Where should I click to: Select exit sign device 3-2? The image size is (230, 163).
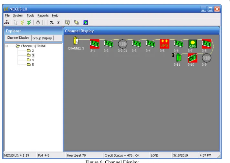pyautogui.click(x=109, y=43)
